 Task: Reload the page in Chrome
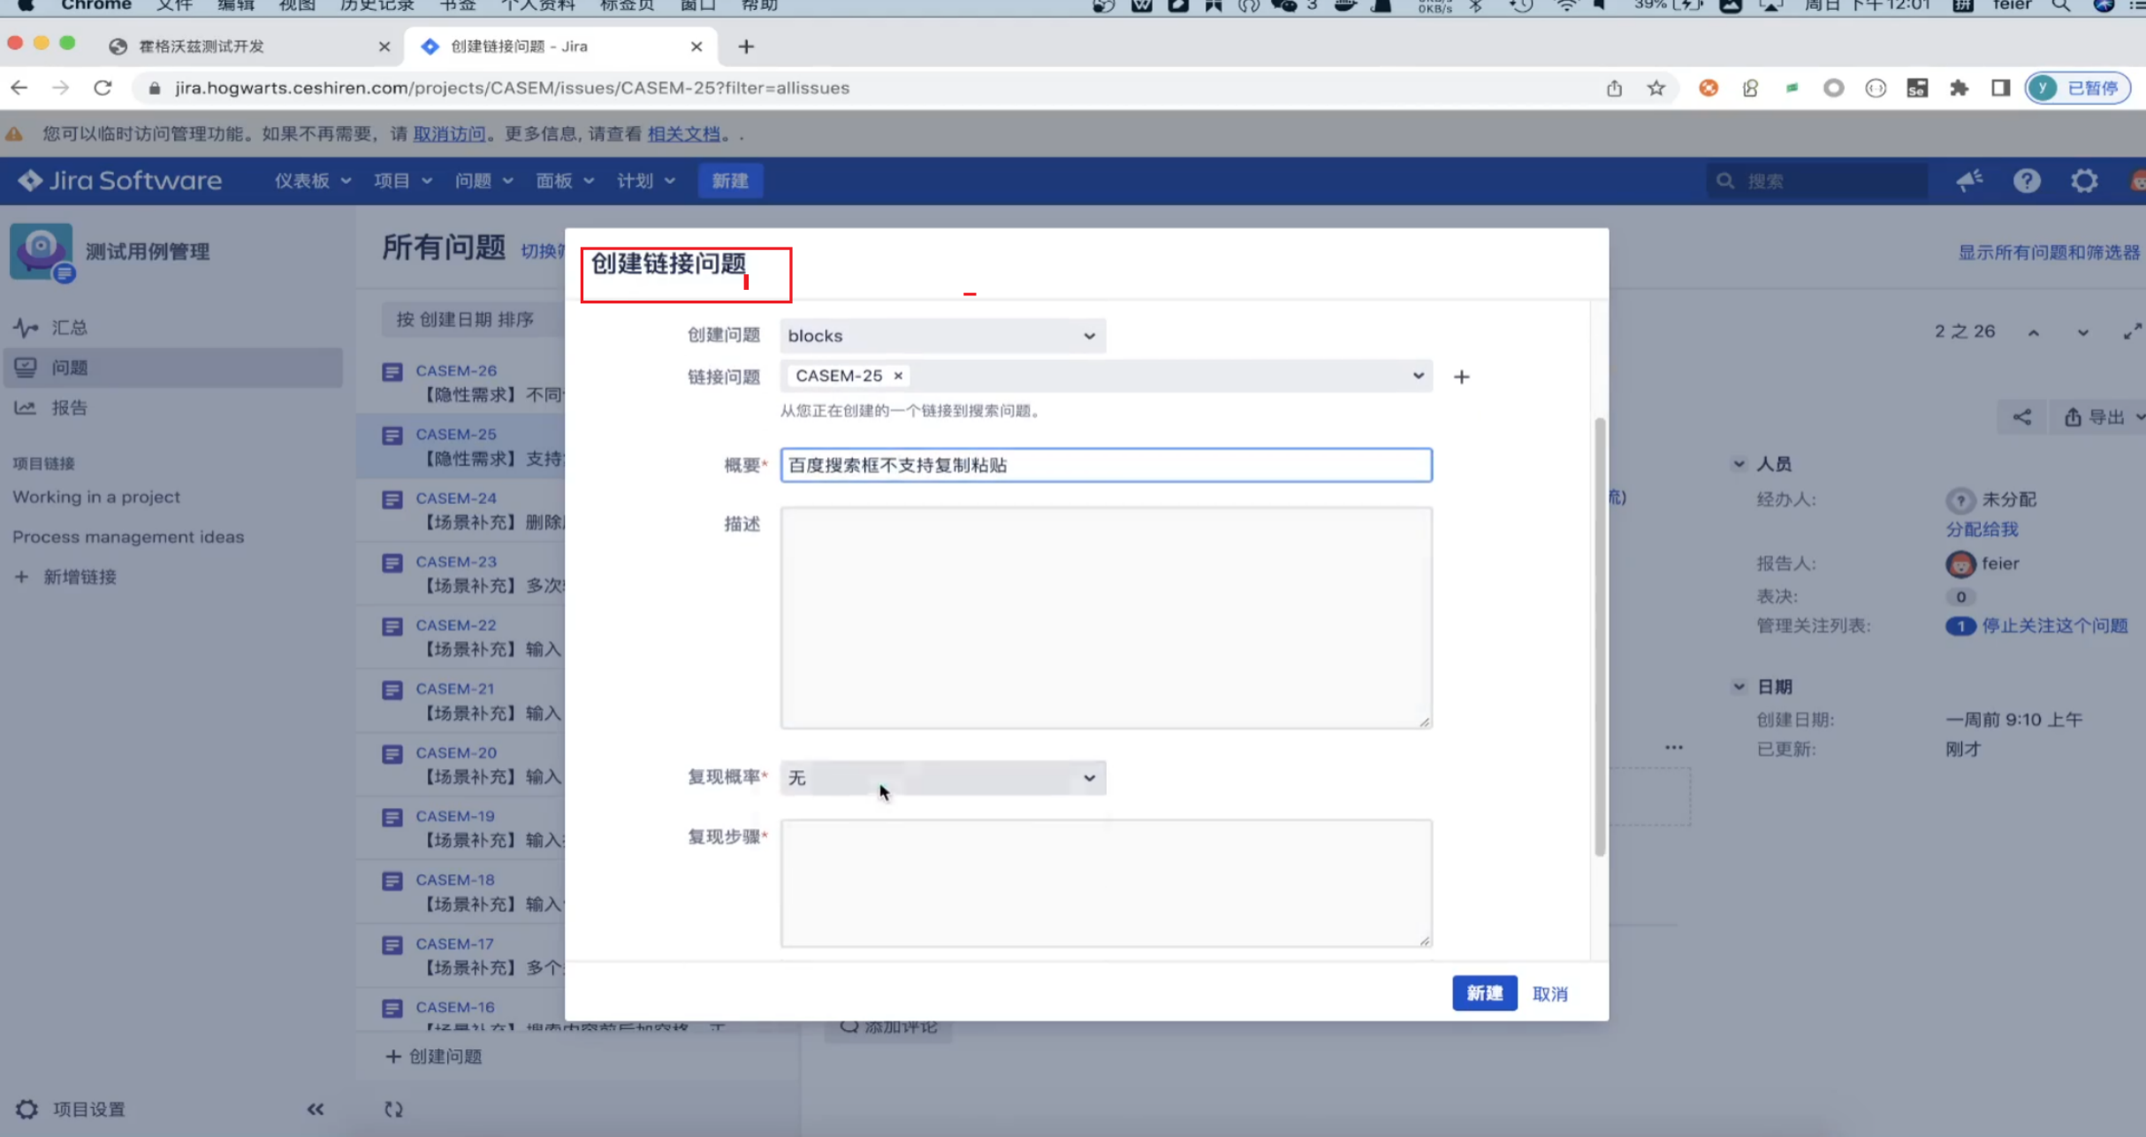point(103,88)
